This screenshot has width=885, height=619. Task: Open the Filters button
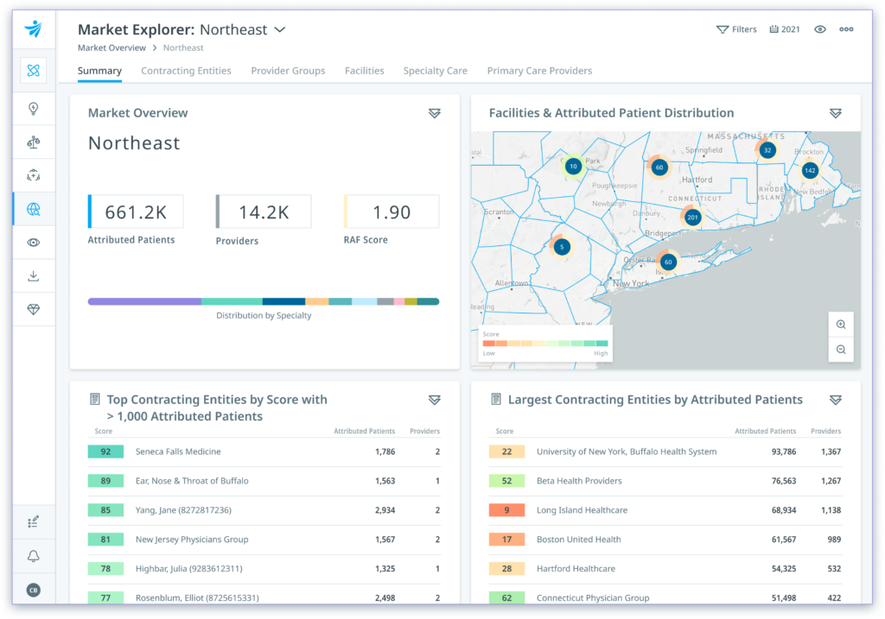[x=736, y=29]
